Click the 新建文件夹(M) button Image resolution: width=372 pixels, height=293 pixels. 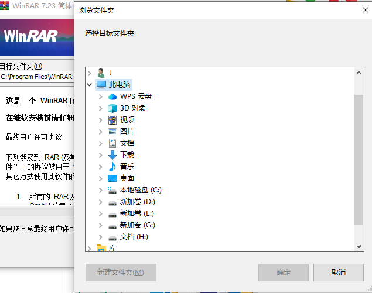(x=121, y=273)
